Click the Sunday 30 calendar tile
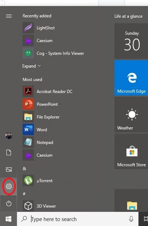Screen dimensions: 148x226 [x=131, y=41]
